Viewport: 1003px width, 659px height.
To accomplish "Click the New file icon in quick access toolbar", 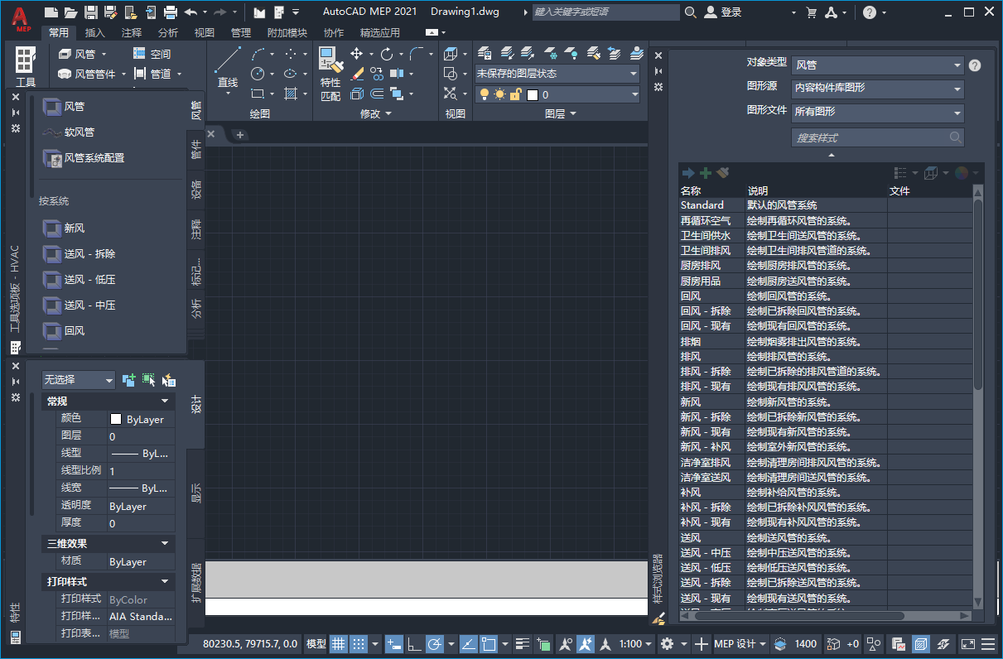I will (x=51, y=12).
